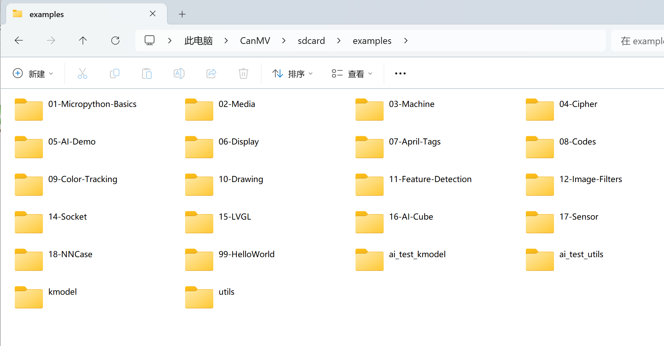664x346 pixels.
Task: Add a new tab with plus button
Action: [182, 14]
